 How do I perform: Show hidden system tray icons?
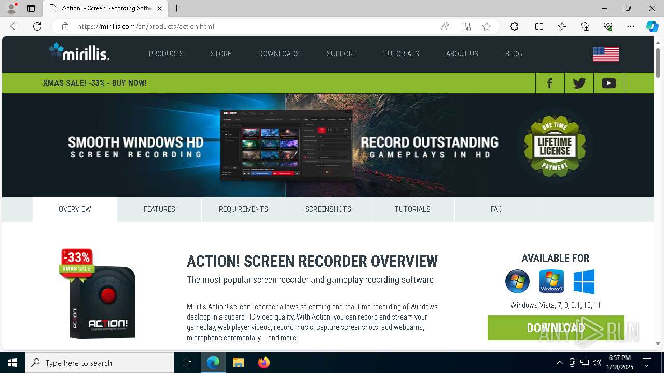(x=559, y=363)
